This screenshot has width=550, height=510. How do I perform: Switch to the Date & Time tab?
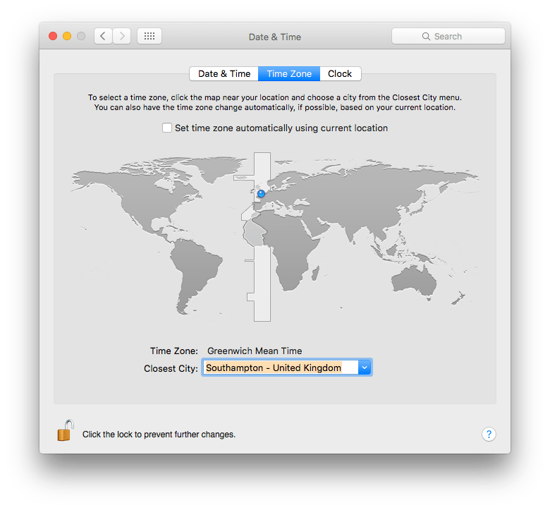point(224,73)
